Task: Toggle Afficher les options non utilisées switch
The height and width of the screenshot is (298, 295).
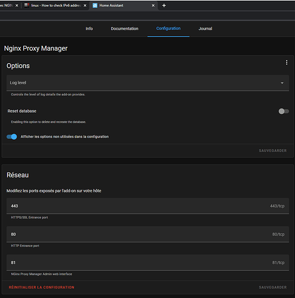Action: tap(12, 136)
